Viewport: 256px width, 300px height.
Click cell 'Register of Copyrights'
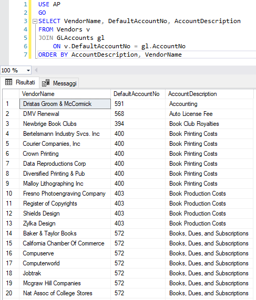click(x=65, y=203)
